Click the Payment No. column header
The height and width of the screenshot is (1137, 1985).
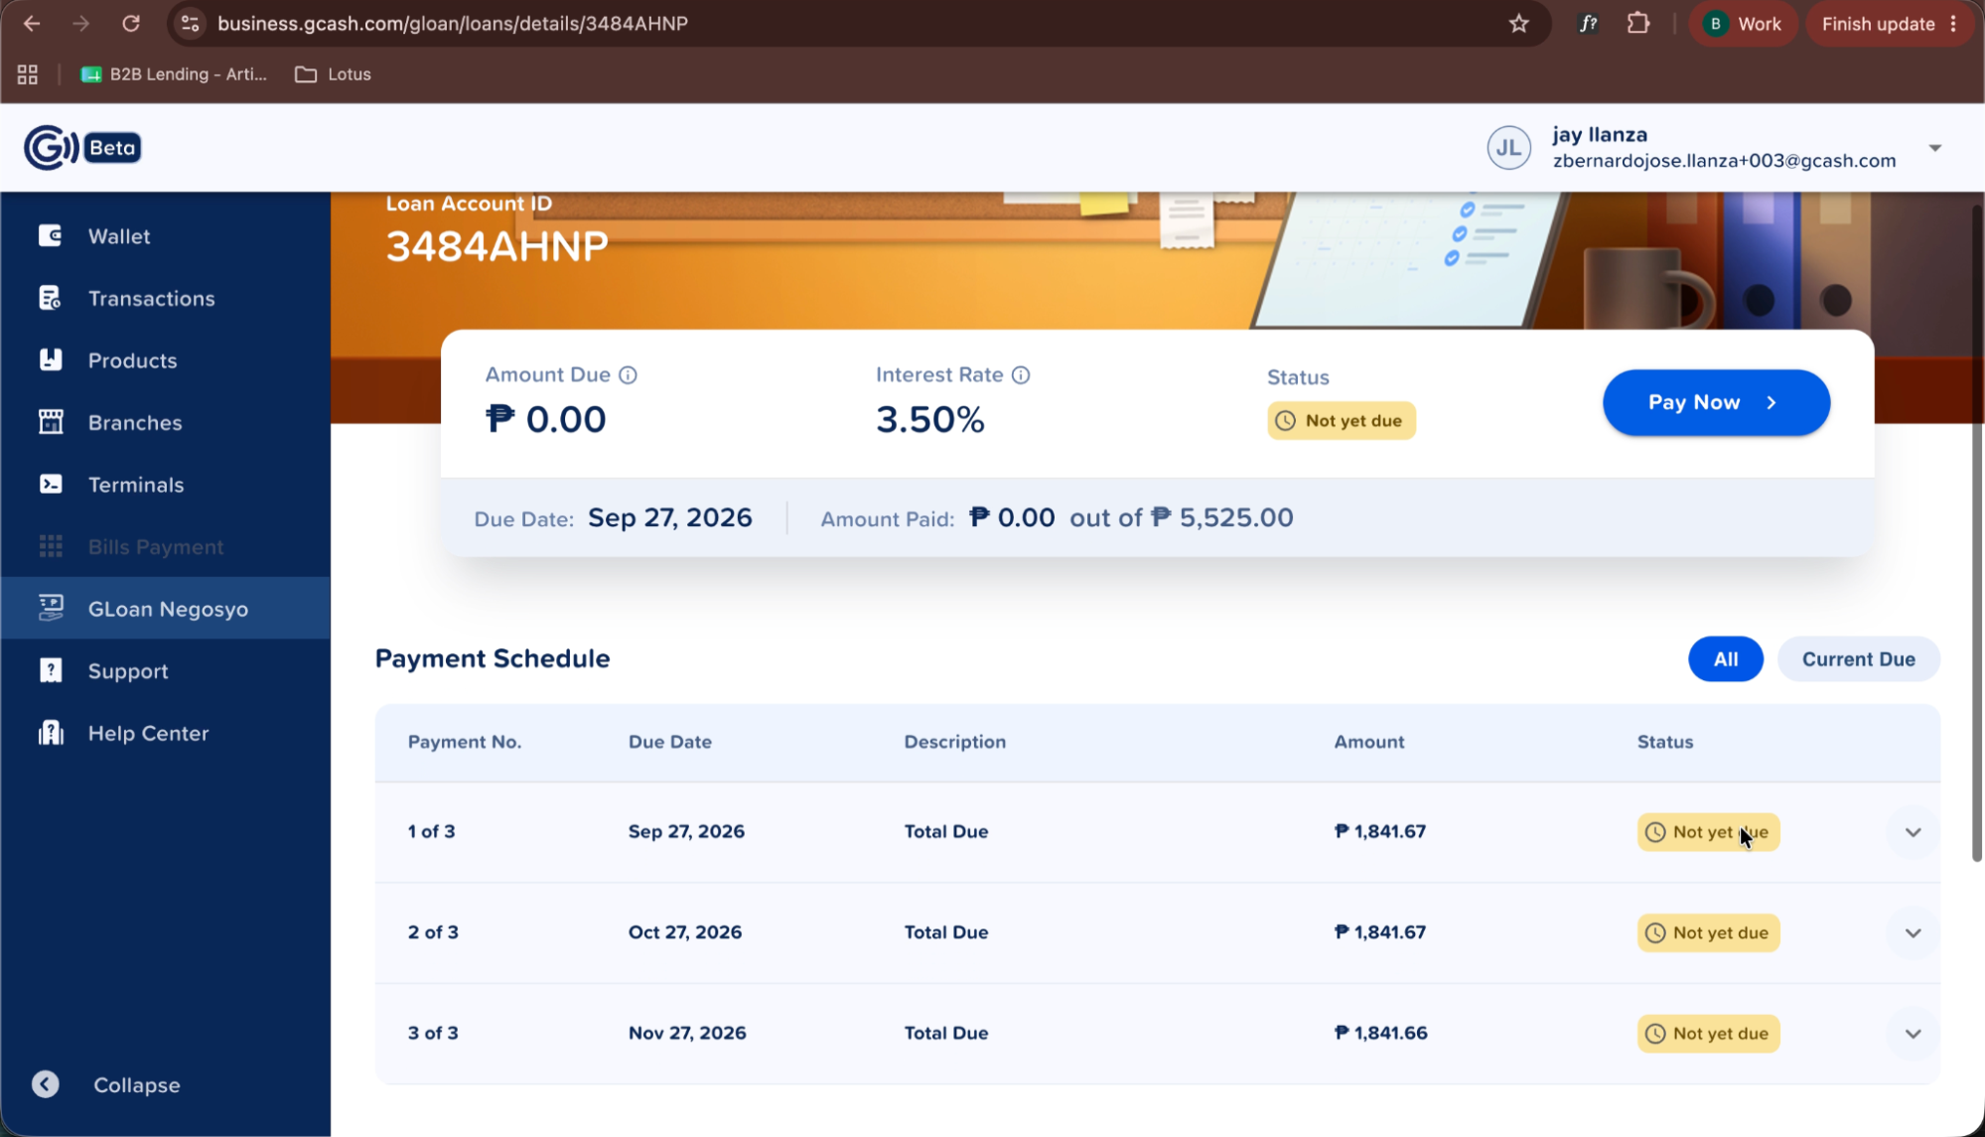[465, 742]
